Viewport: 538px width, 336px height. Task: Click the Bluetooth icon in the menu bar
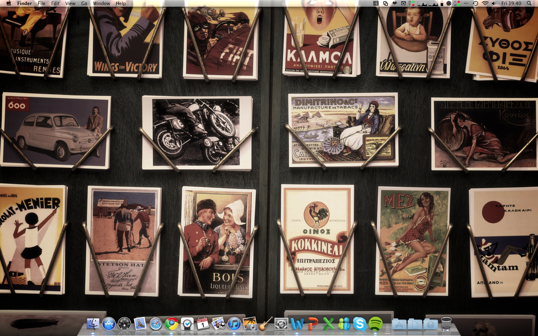tap(466, 3)
